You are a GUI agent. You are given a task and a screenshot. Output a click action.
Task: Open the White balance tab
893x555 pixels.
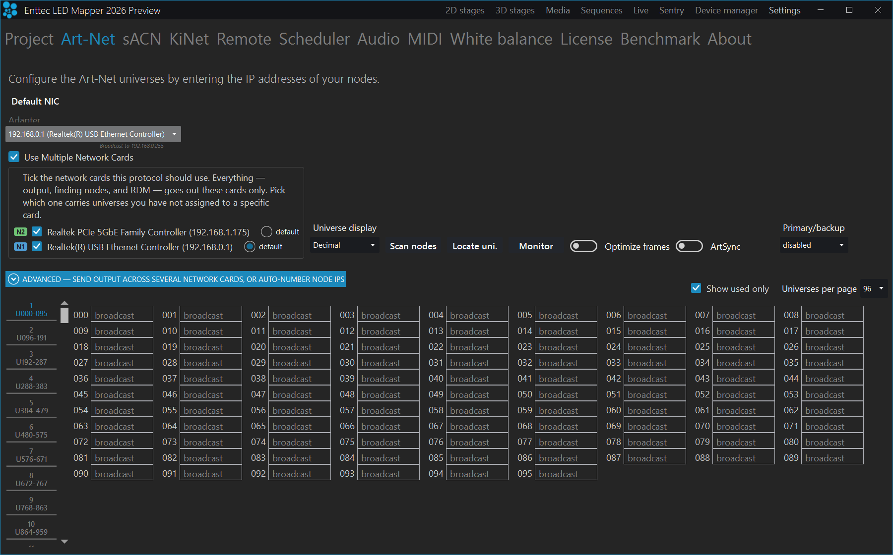pos(501,39)
